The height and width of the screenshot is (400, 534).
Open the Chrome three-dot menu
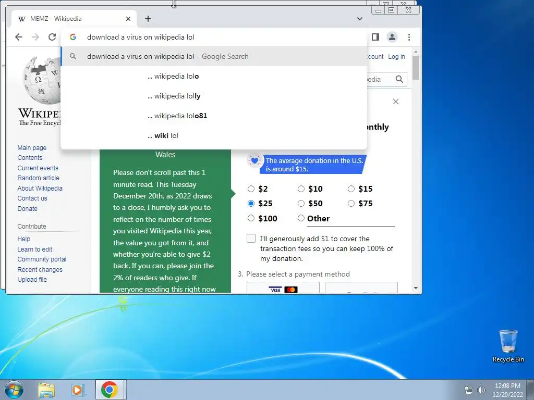[409, 37]
